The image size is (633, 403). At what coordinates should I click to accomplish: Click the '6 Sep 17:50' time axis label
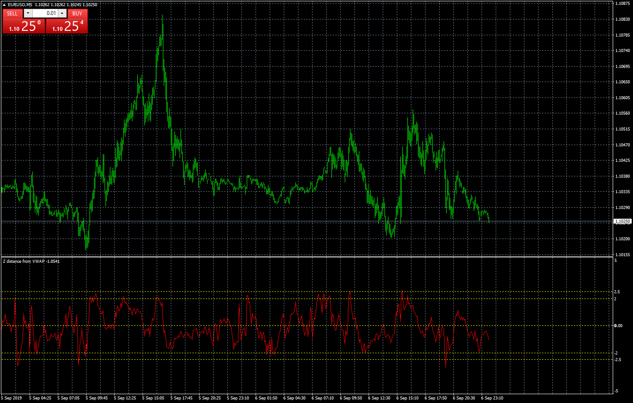[436, 398]
